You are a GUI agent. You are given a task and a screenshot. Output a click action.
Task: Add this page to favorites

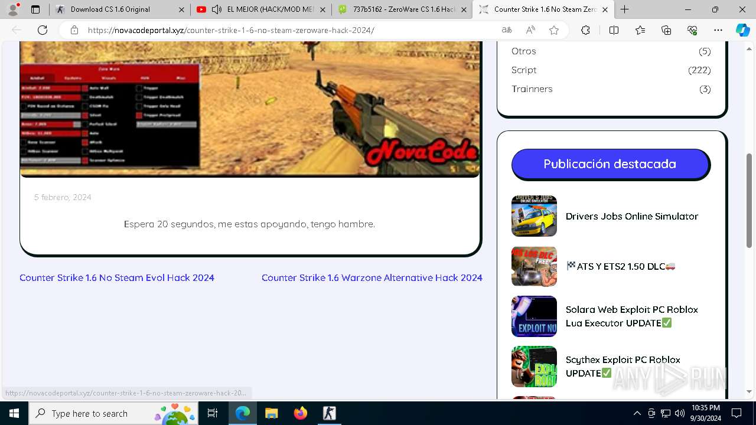click(554, 30)
